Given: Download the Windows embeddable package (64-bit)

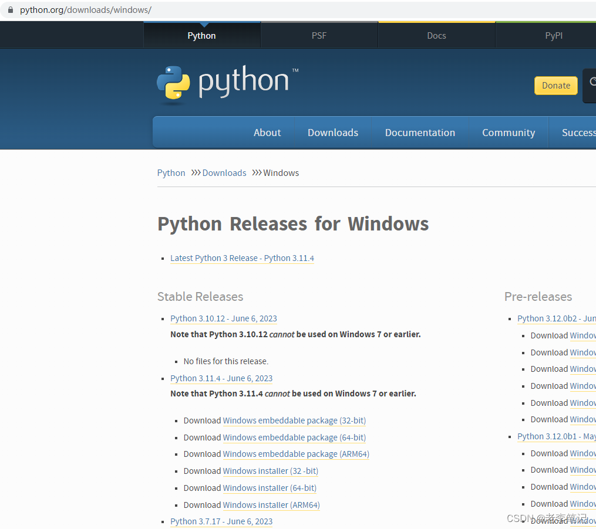Looking at the screenshot, I should tap(294, 438).
